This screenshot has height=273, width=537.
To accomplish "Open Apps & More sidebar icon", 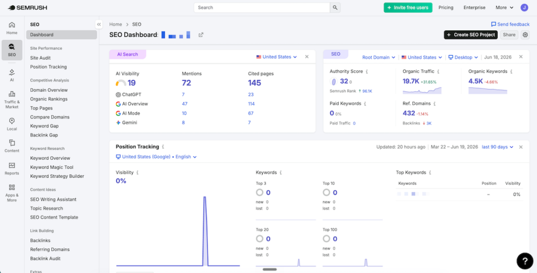I will (12, 193).
